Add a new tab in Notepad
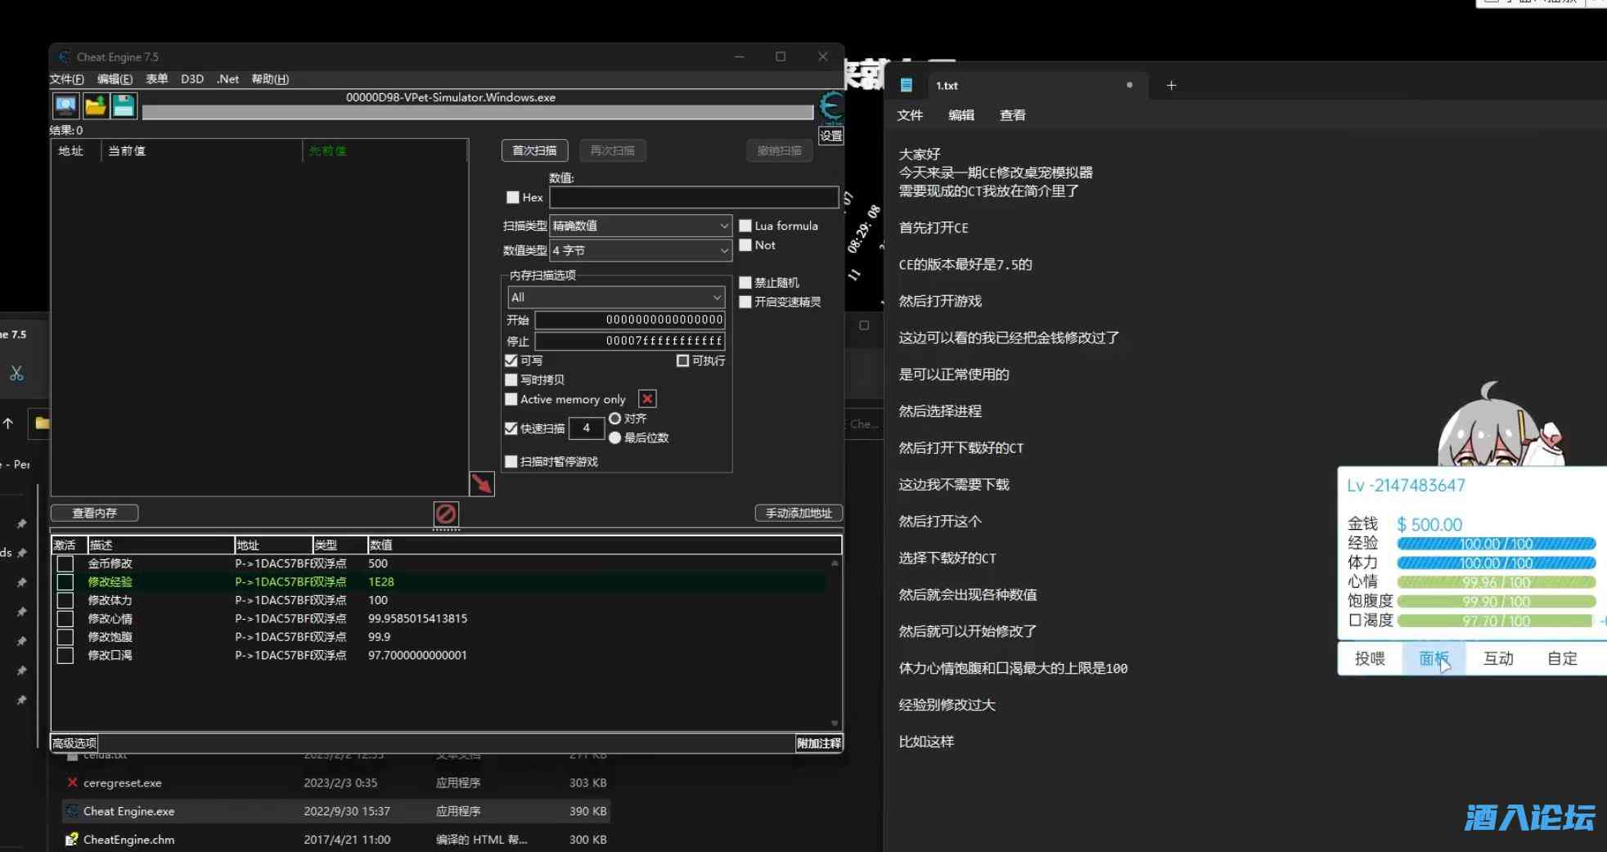Screen dimensions: 1607x852 (x=1171, y=85)
